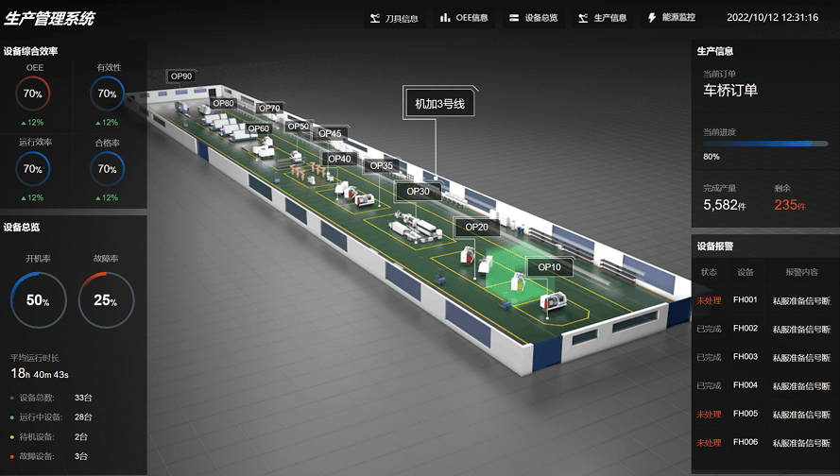Image resolution: width=840 pixels, height=476 pixels.
Task: Click the 已完成 status for FH003
Action: point(709,357)
